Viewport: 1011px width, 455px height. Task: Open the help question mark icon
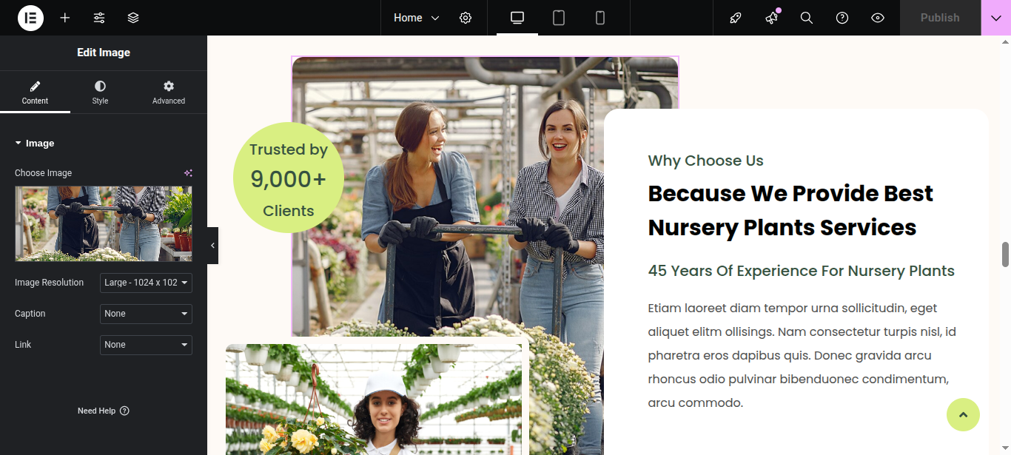(842, 18)
